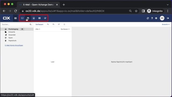Open the Mail app icon
This screenshot has height=97, width=172.
22,18
